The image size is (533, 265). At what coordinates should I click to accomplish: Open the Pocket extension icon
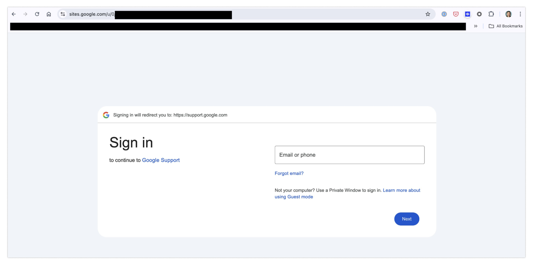[x=456, y=14]
